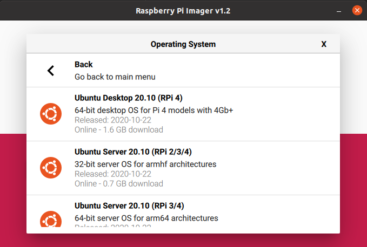Click the back chevron arrow icon
This screenshot has width=367, height=247.
tap(51, 71)
